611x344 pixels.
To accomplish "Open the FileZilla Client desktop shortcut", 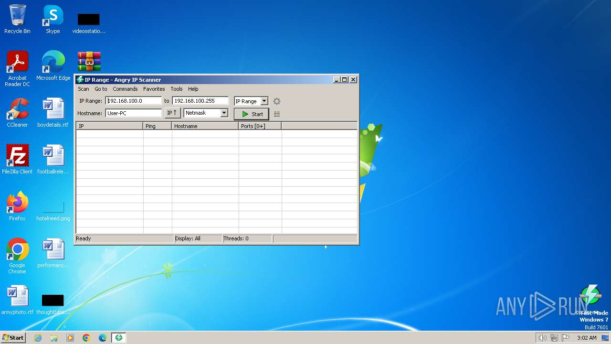I will pos(17,160).
